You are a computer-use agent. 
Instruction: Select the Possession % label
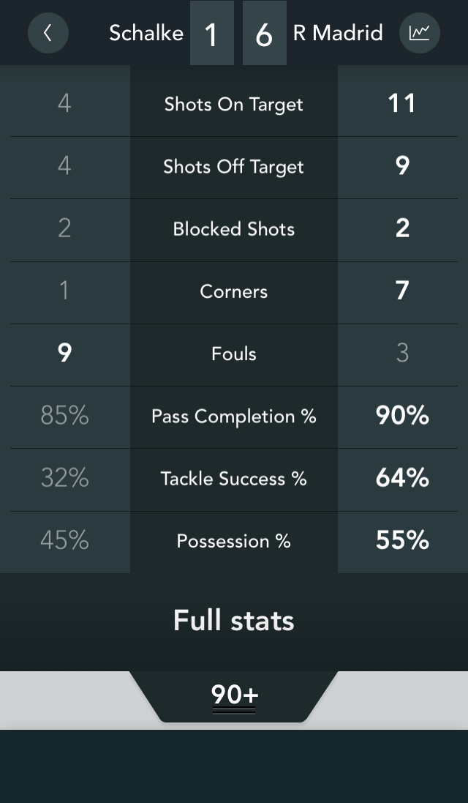coord(234,541)
